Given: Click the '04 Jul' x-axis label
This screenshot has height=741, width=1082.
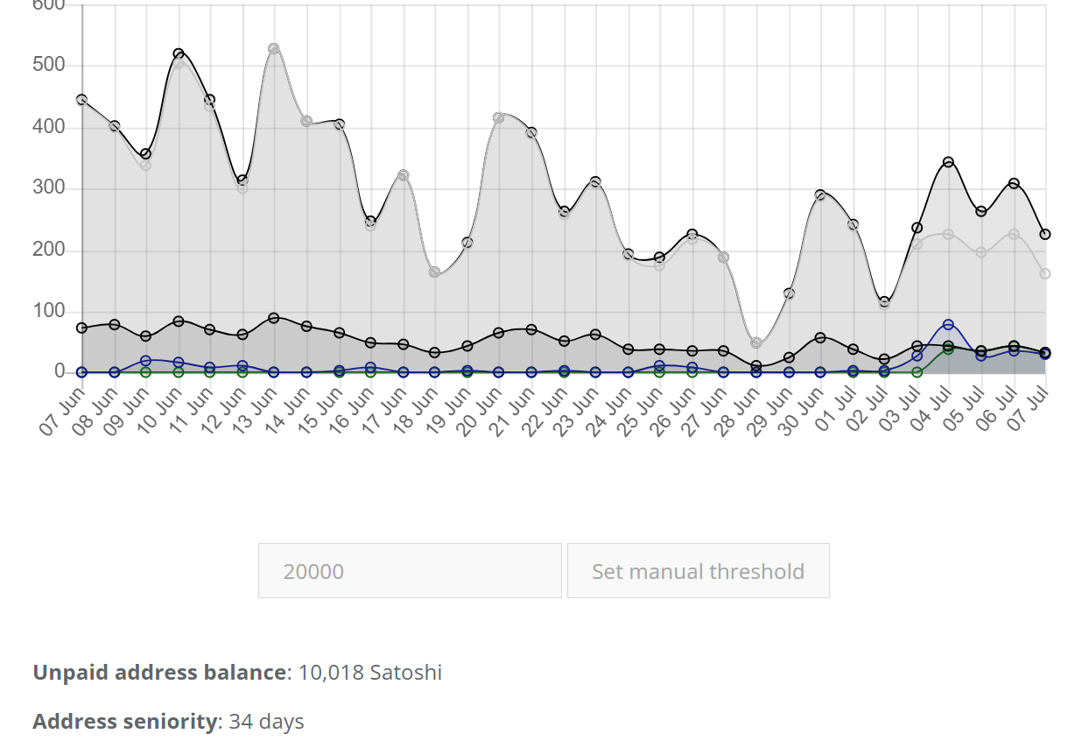Looking at the screenshot, I should [x=931, y=411].
